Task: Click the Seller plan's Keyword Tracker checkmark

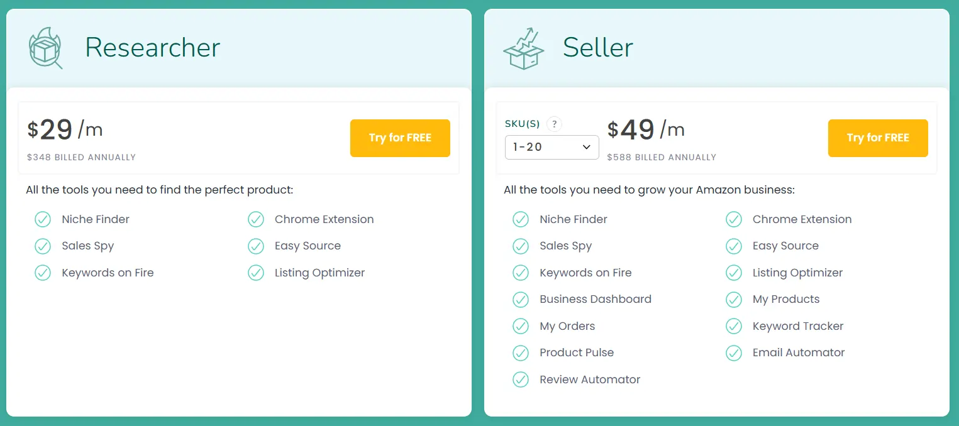Action: 734,326
